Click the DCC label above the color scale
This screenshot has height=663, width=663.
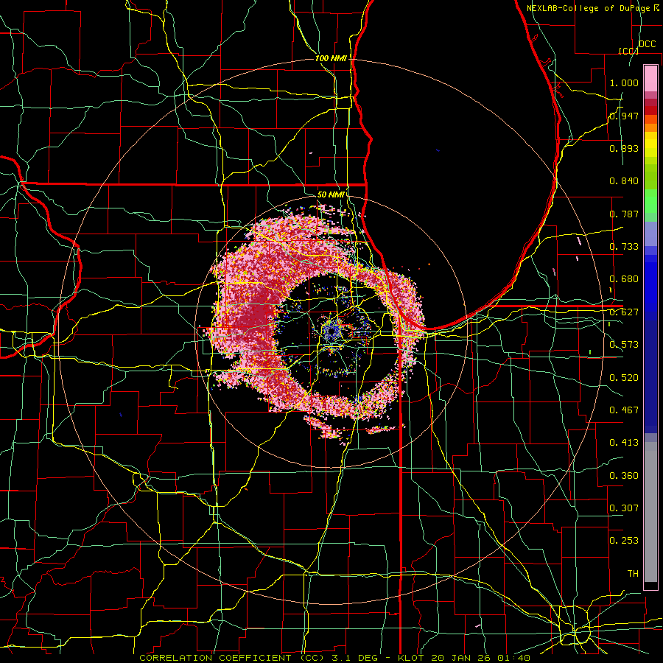(x=647, y=44)
